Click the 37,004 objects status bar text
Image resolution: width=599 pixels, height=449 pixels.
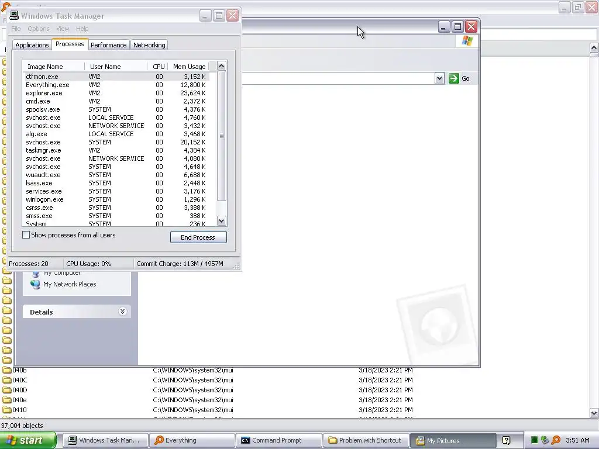coord(22,426)
